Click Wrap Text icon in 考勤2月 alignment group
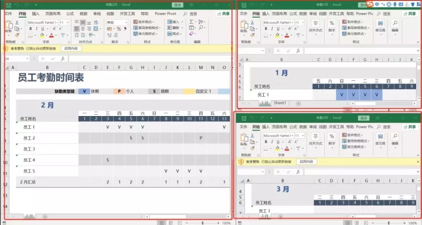The width and height of the screenshot is (422, 225). 96,23
